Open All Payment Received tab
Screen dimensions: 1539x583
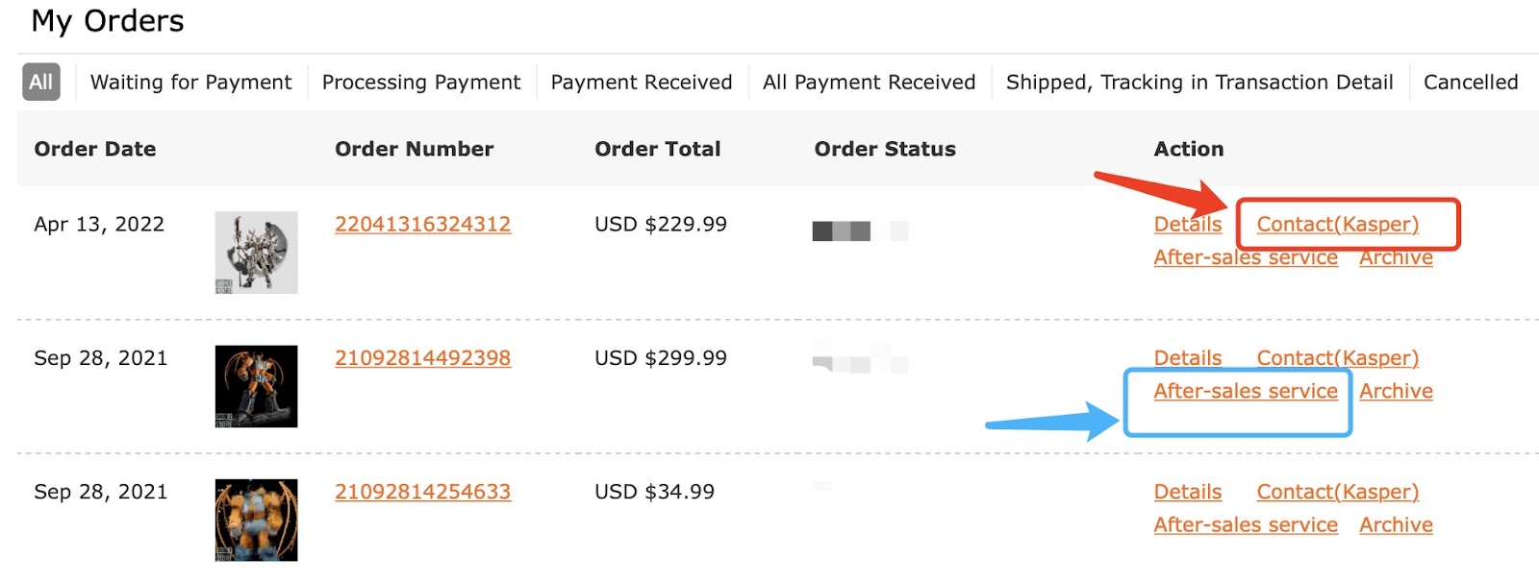[x=869, y=83]
